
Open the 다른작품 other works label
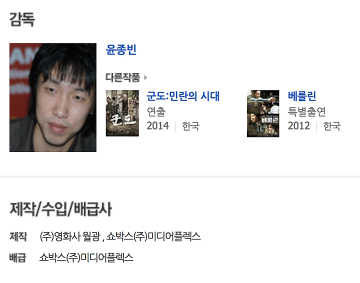point(123,77)
